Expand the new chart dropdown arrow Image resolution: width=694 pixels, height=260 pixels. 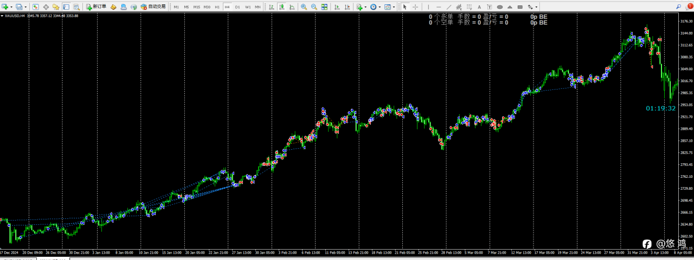click(x=11, y=7)
